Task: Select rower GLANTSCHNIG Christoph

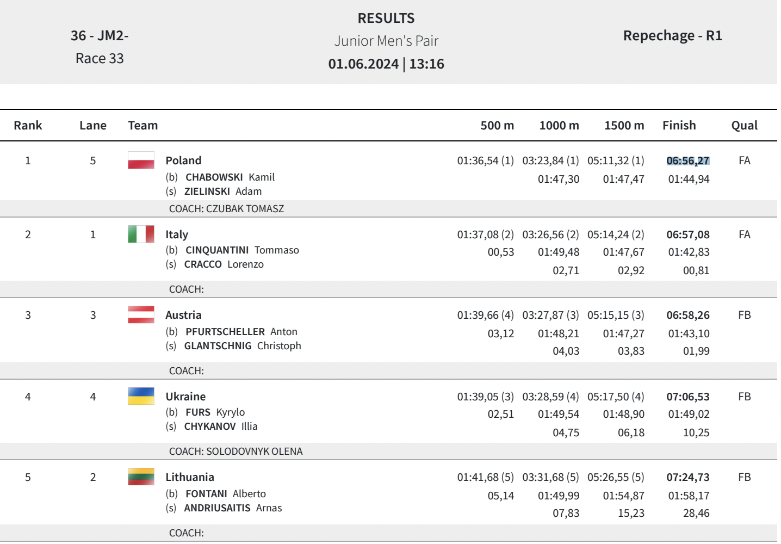Action: [x=242, y=345]
